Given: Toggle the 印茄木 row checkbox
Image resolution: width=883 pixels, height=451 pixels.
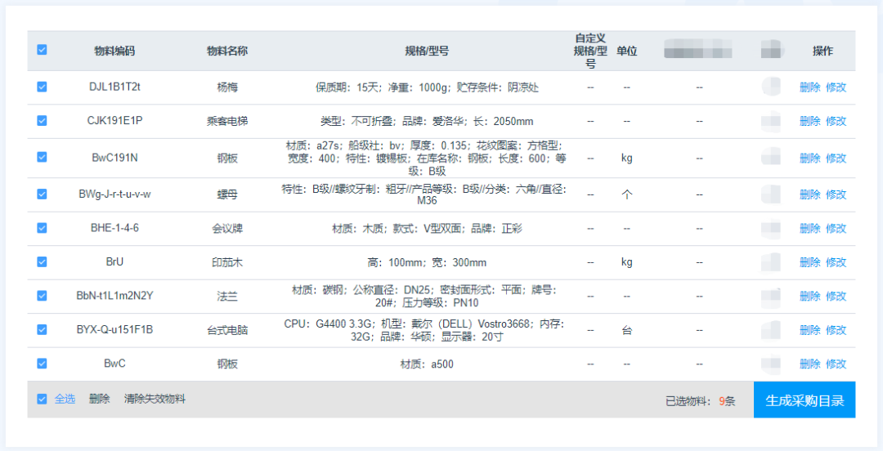Looking at the screenshot, I should [42, 262].
